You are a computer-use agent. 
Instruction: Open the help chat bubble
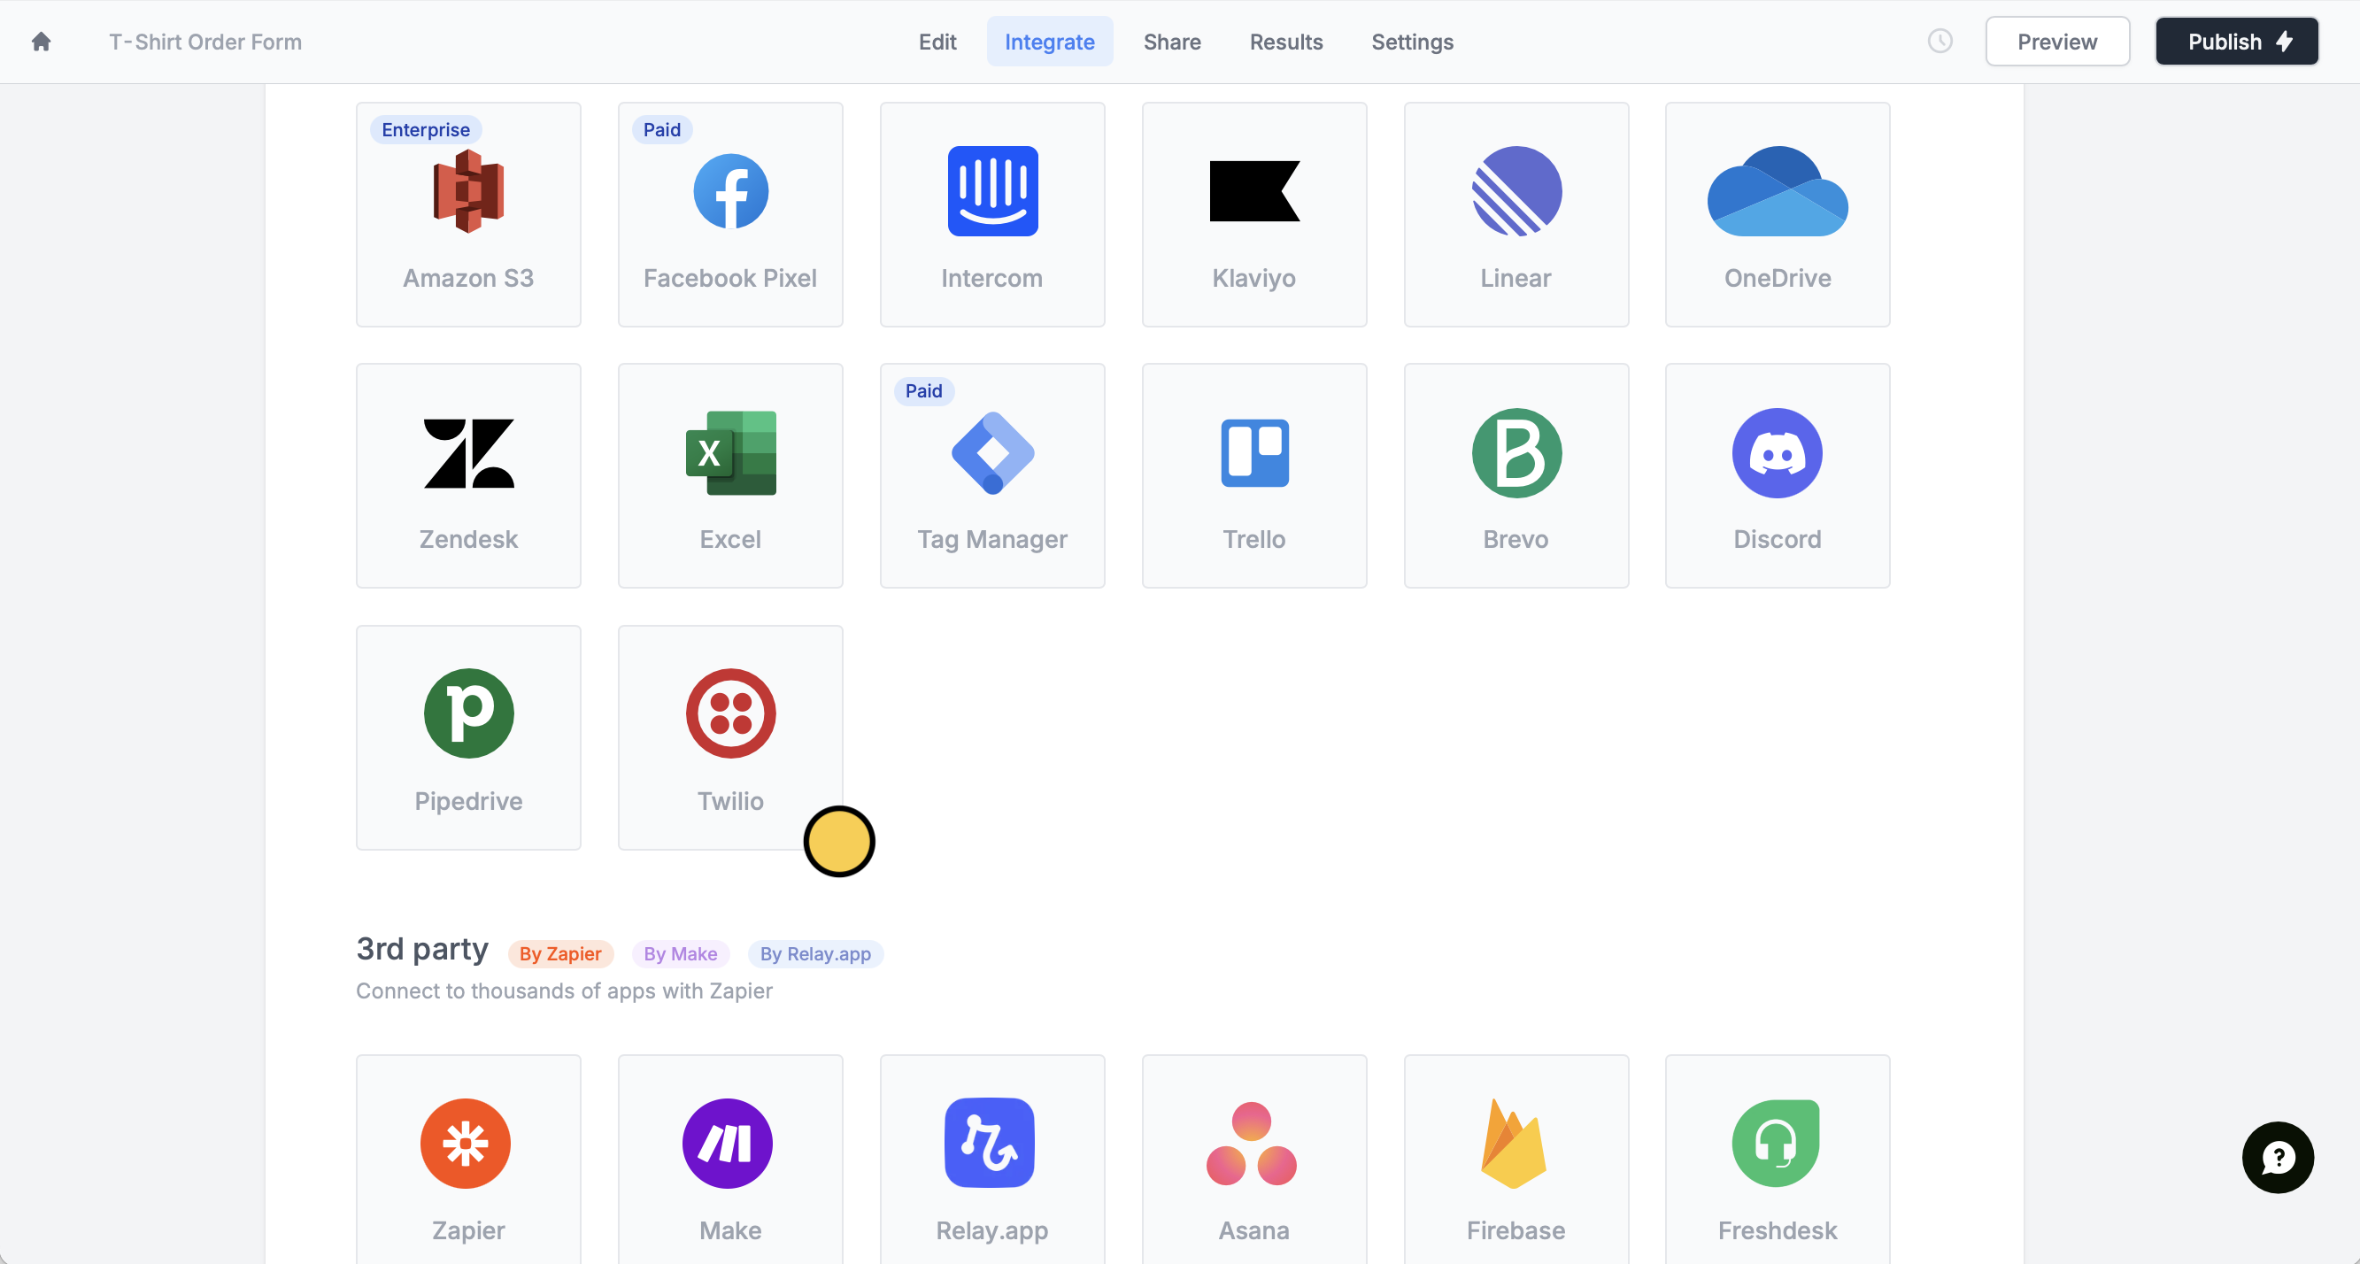click(2277, 1157)
